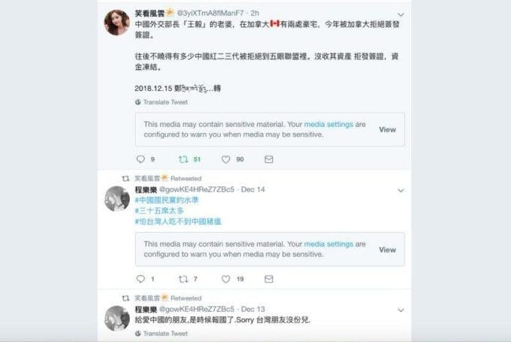View sensitive media in Dec 14 tweet
The image size is (511, 342).
[x=387, y=250]
